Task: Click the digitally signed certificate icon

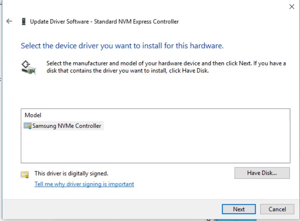Action: pos(25,174)
